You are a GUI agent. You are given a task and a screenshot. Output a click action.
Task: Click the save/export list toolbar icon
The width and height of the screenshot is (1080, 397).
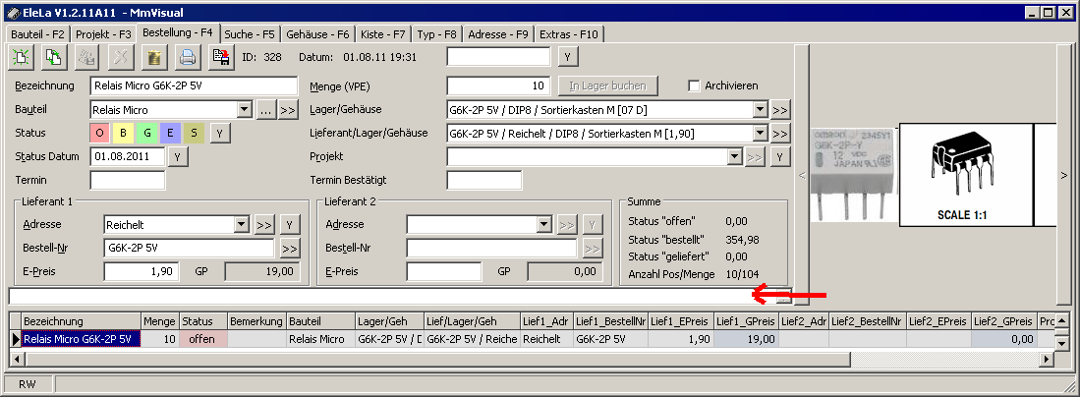click(222, 57)
